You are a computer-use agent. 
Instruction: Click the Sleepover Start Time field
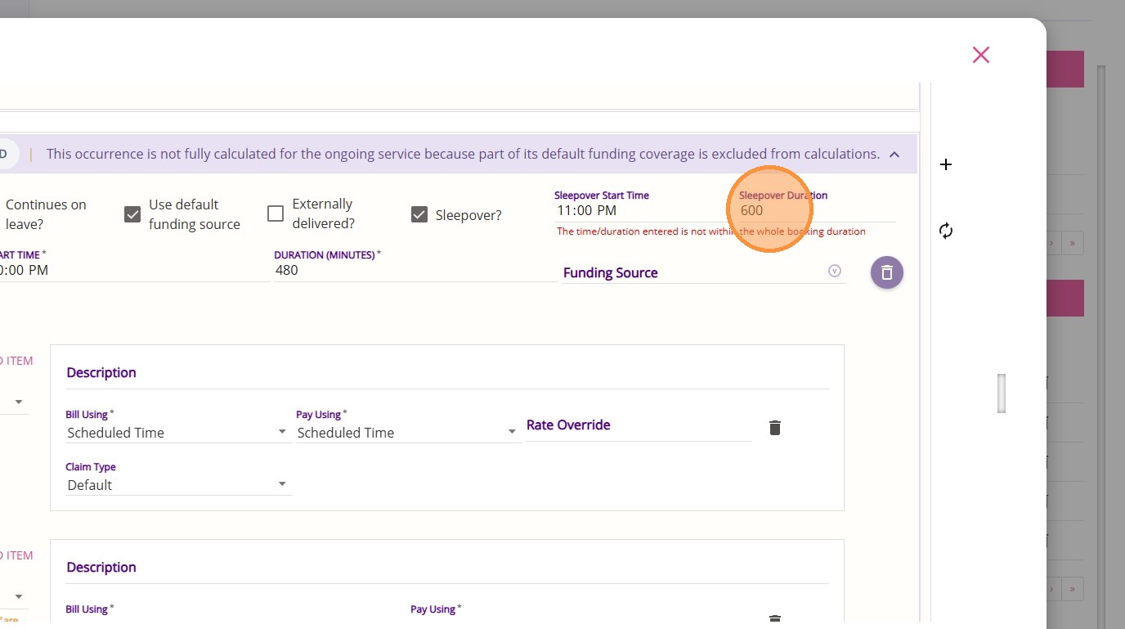point(638,211)
